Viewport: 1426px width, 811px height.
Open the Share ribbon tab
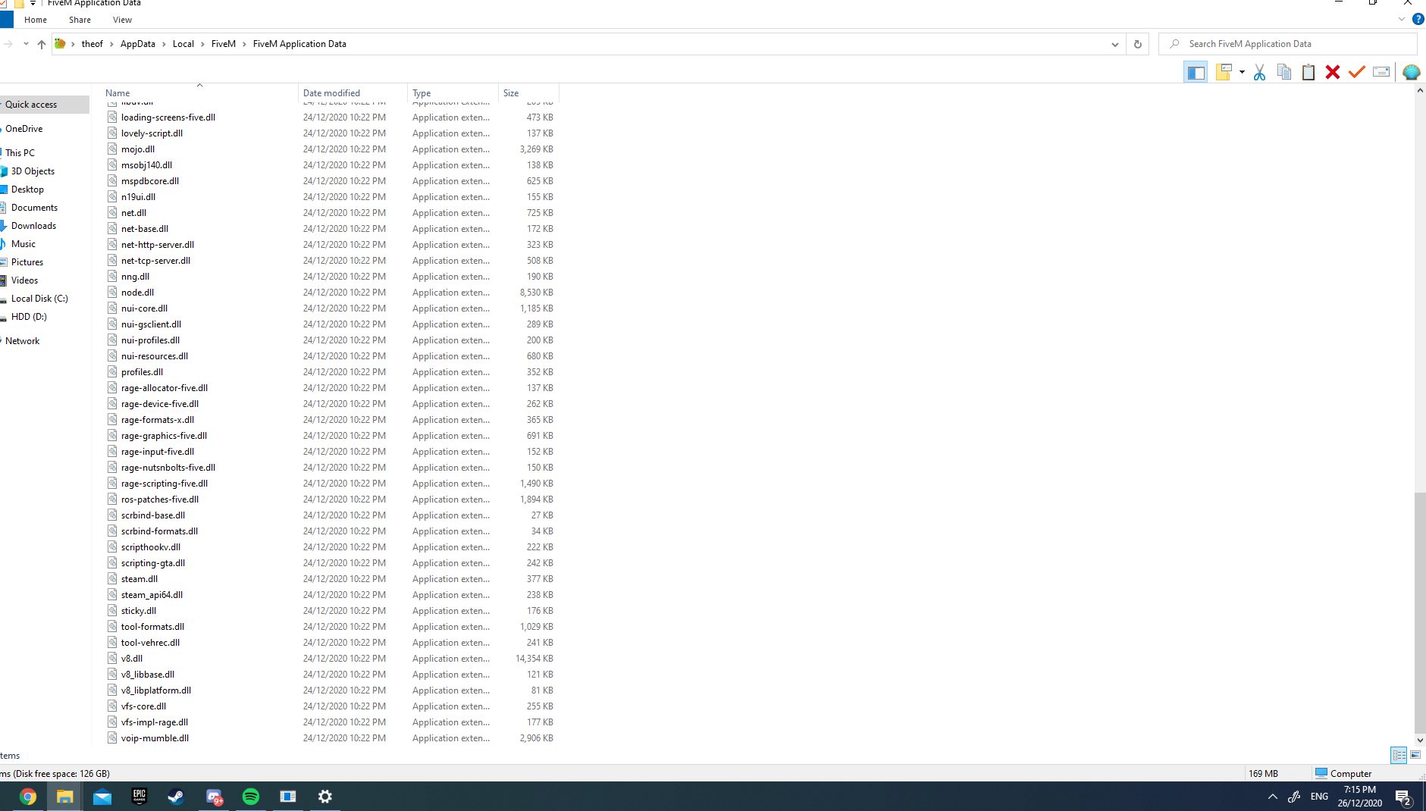80,20
